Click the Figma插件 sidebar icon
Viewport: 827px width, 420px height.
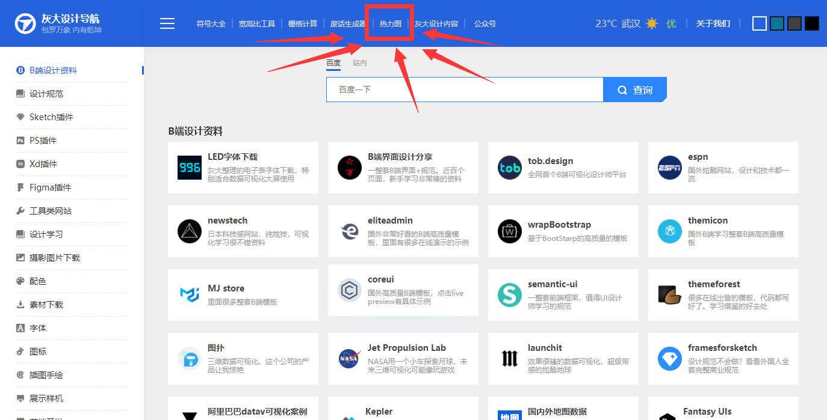20,187
